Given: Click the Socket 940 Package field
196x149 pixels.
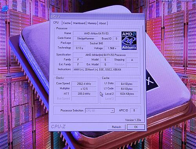Looking at the screenshot, I should pos(96,43).
